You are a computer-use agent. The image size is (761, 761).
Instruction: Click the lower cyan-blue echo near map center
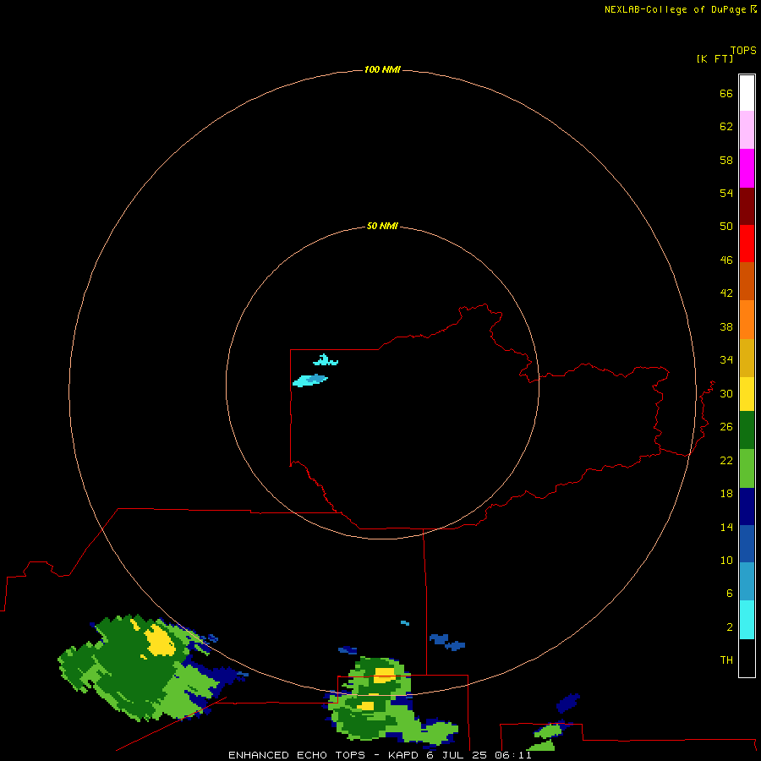click(x=309, y=380)
